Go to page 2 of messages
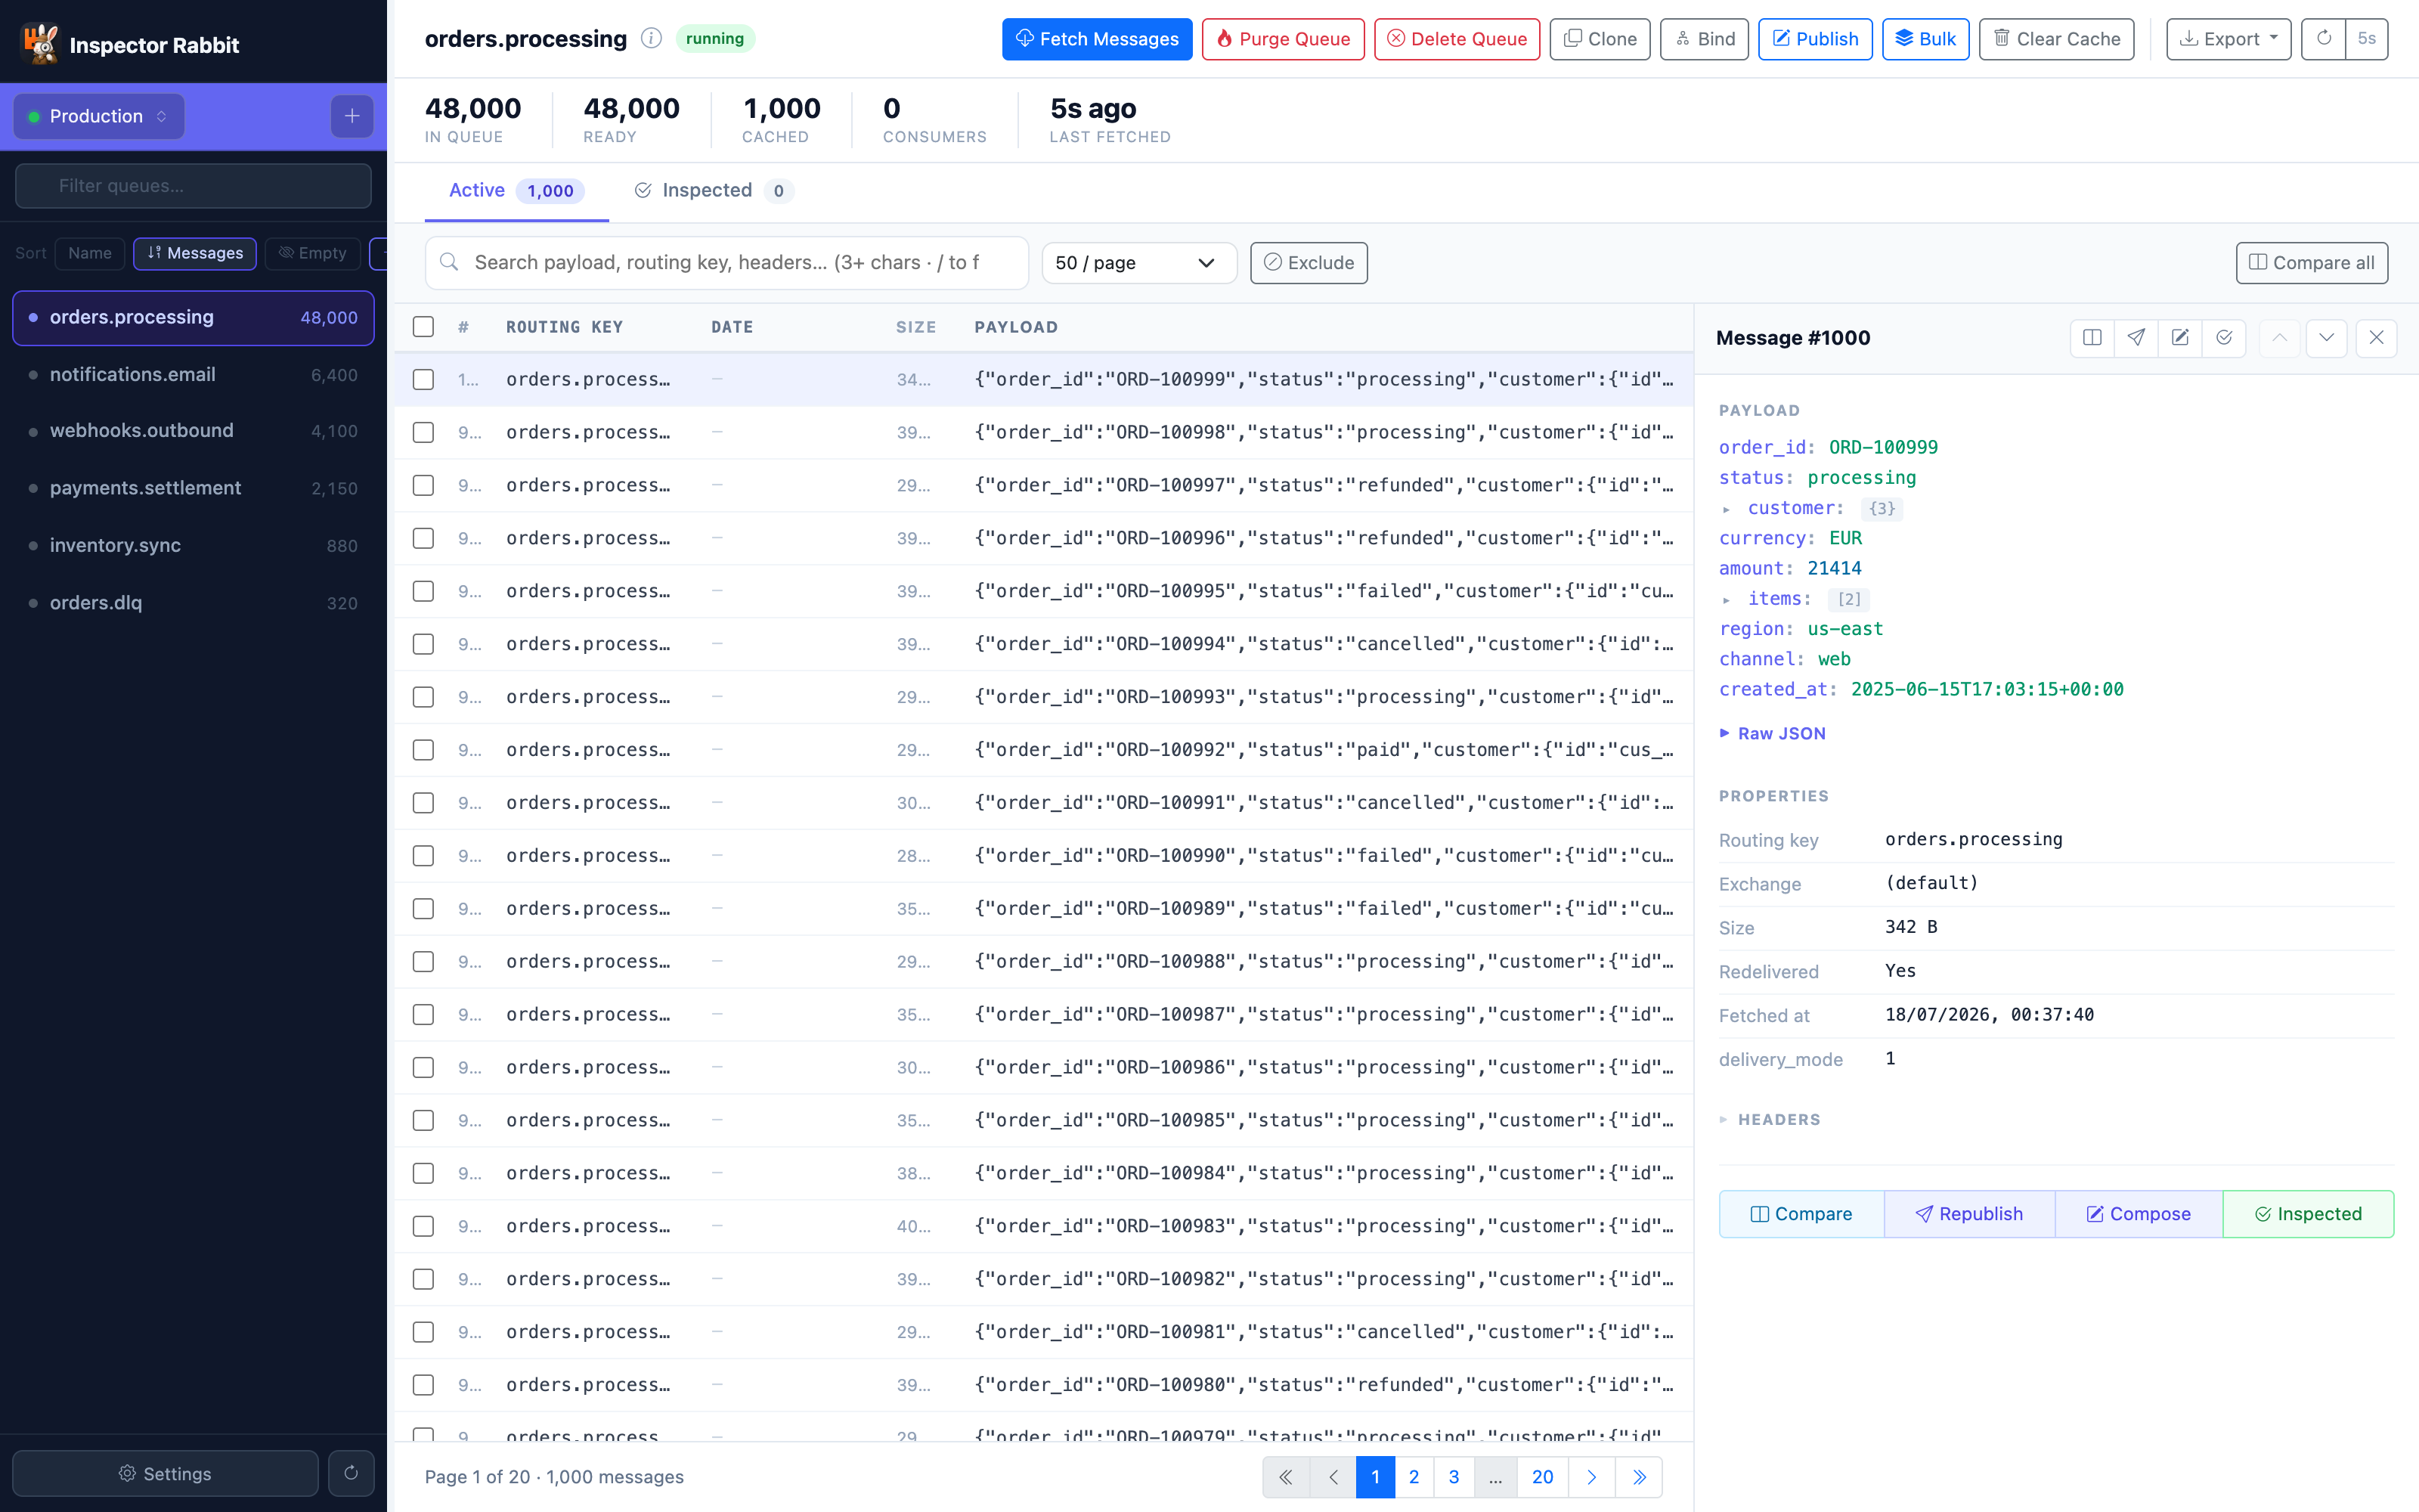The height and width of the screenshot is (1512, 2419). pos(1414,1477)
